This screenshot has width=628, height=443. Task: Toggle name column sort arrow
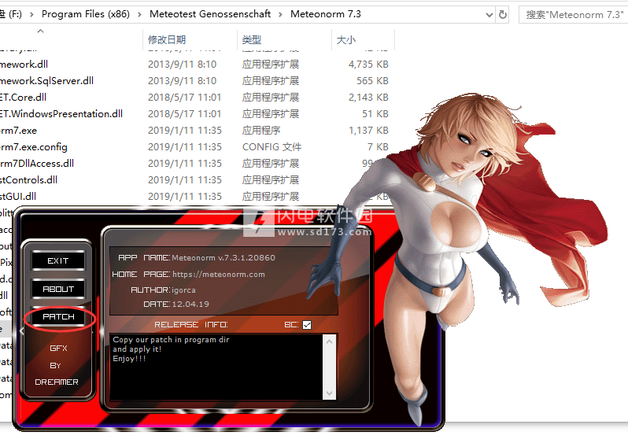pos(40,31)
